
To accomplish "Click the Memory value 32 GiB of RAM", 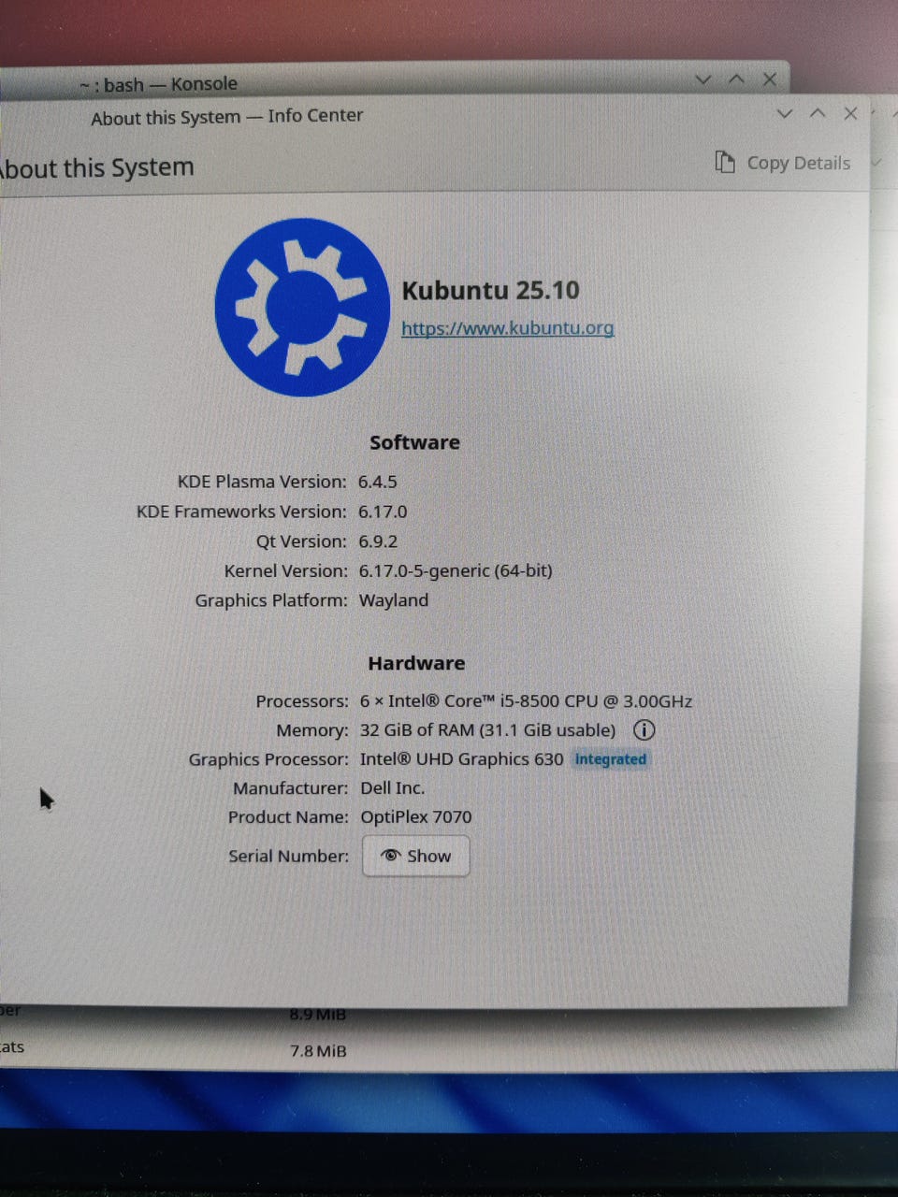I will click(x=487, y=730).
